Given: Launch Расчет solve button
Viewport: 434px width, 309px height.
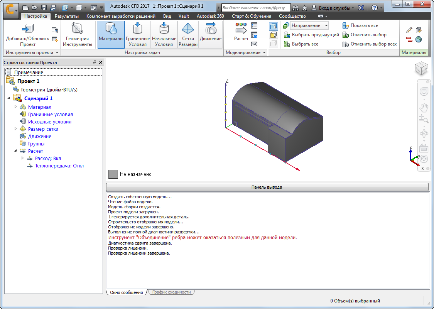Looking at the screenshot, I should (x=241, y=32).
